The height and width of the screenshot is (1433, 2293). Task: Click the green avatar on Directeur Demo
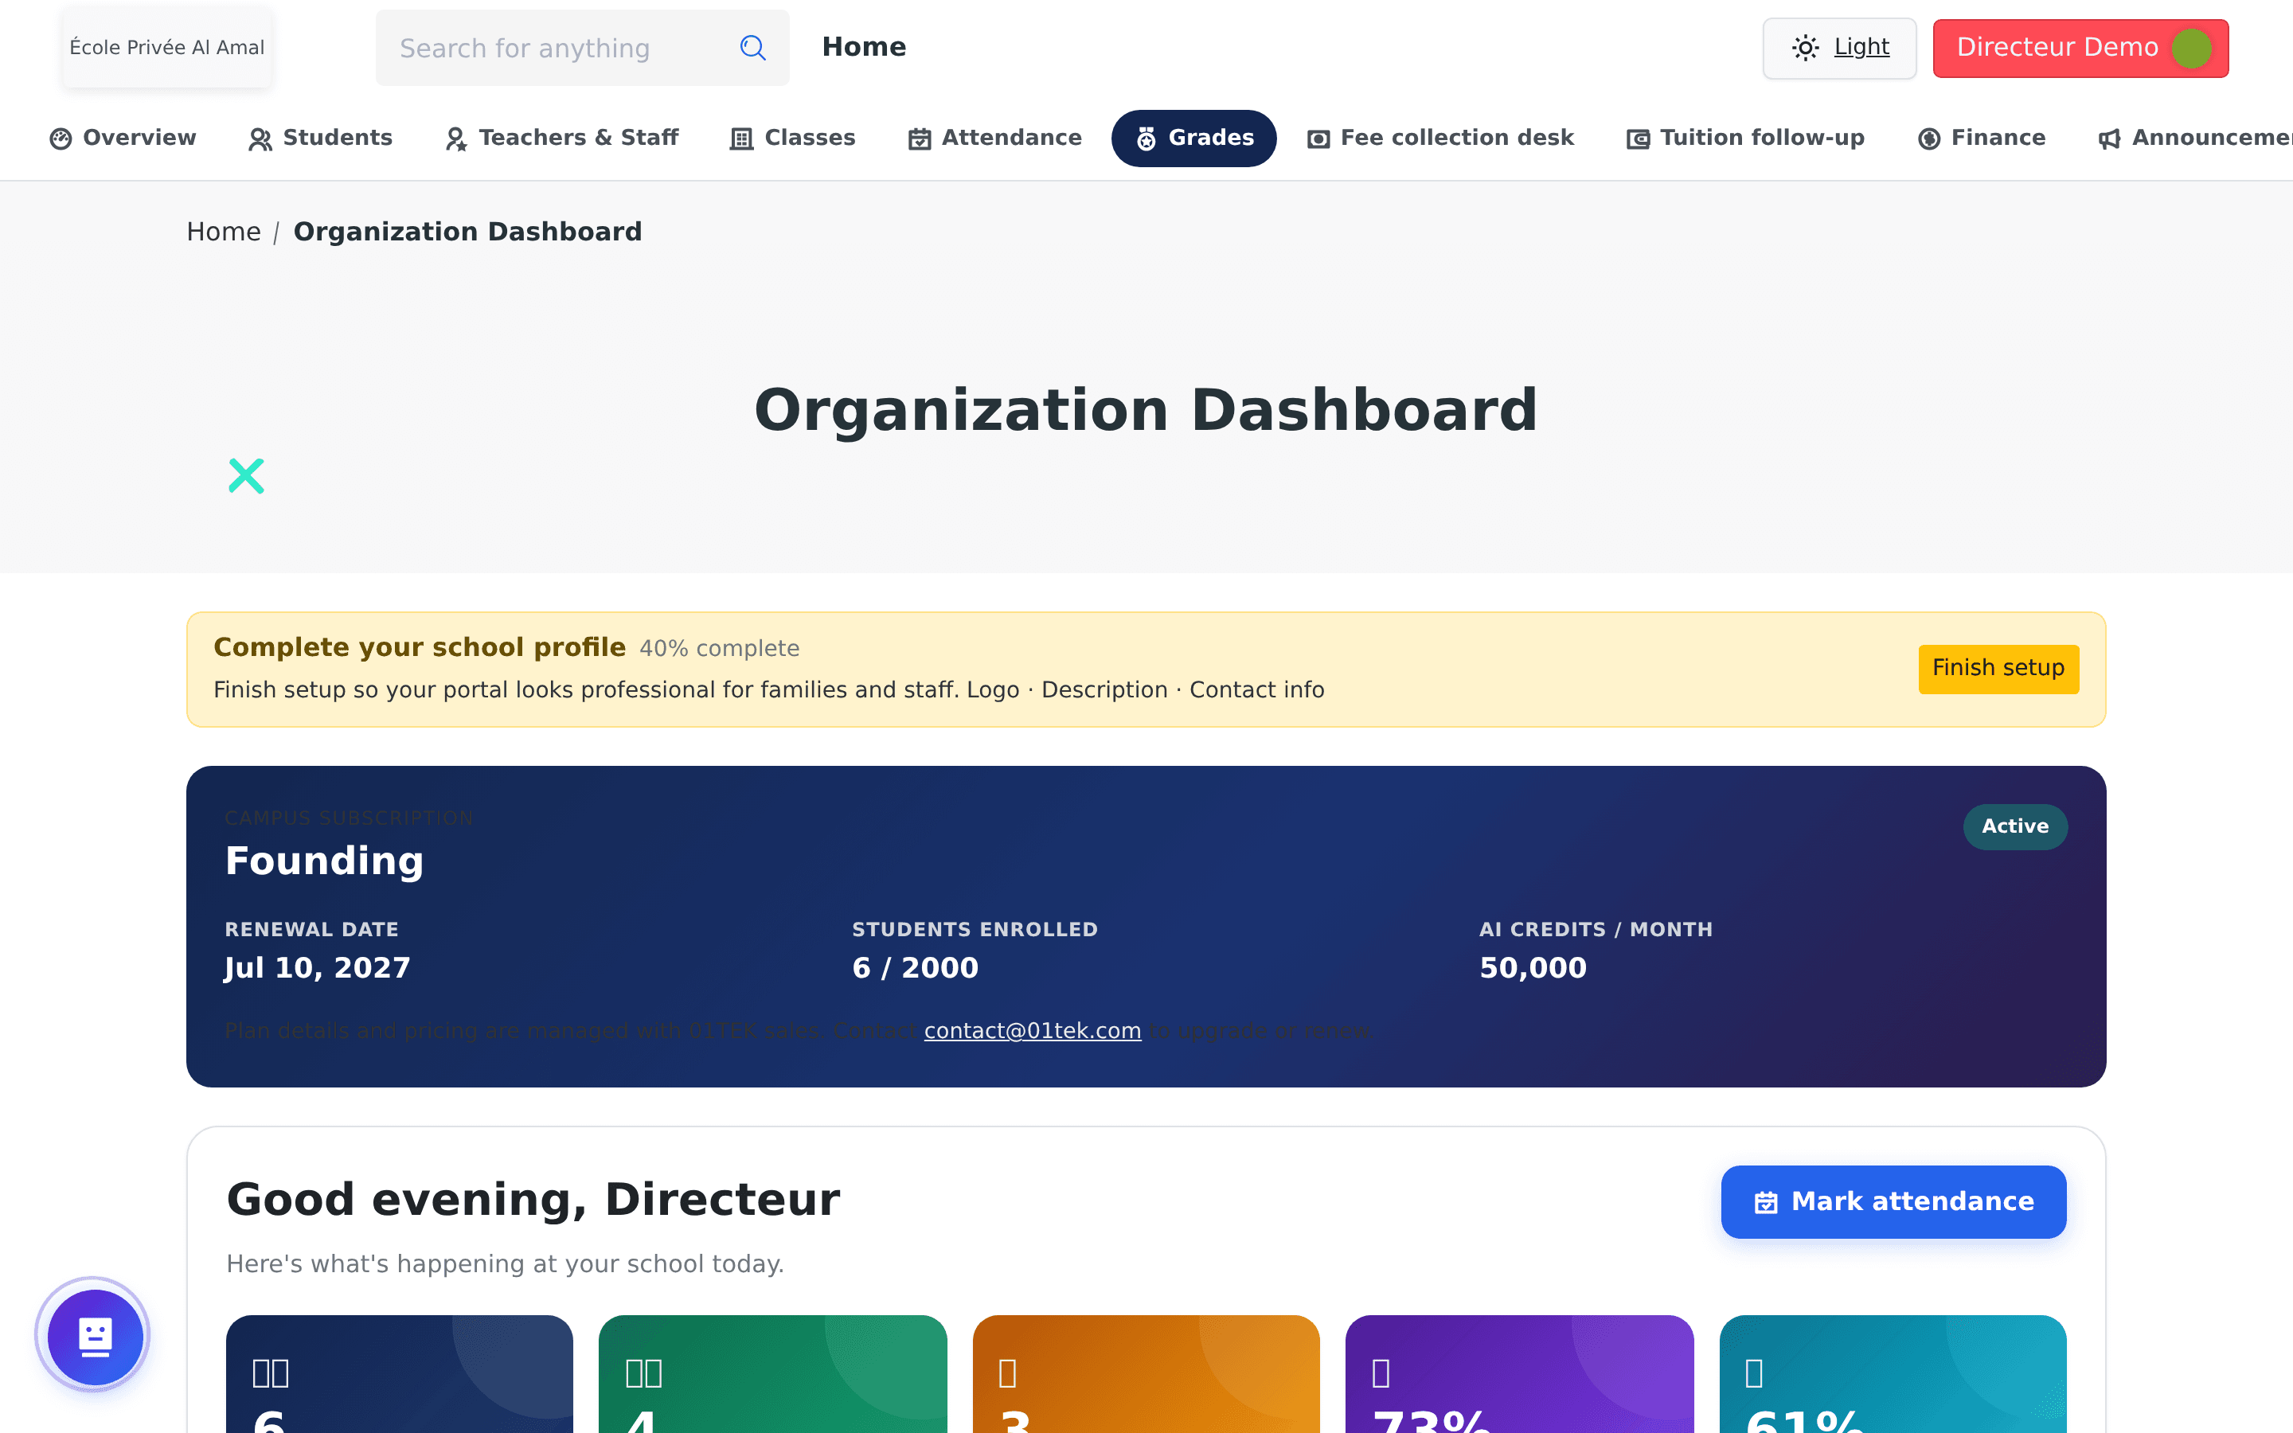pyautogui.click(x=2190, y=49)
